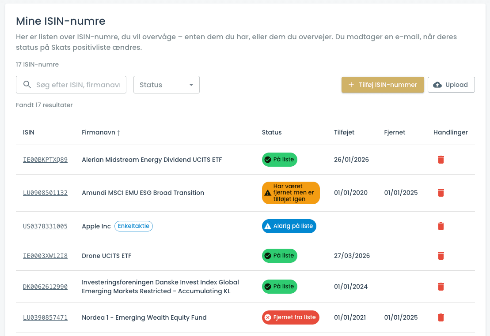Select the Apple Inc company name
The width and height of the screenshot is (490, 336).
pyautogui.click(x=96, y=226)
